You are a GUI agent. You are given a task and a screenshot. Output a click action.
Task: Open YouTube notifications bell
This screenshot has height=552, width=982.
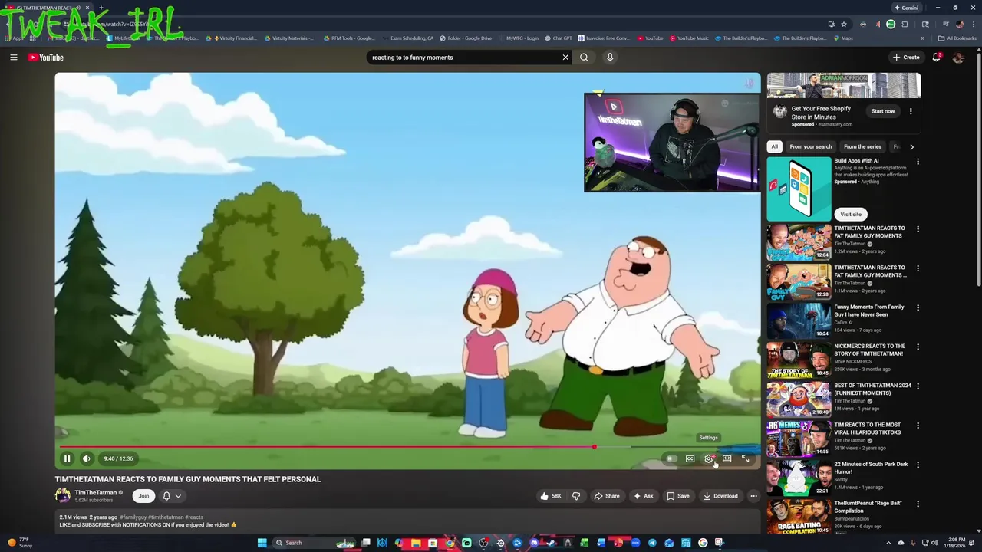936,58
